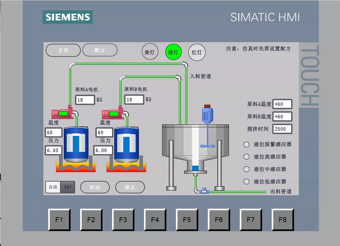Click the 原料B电机 label
The height and width of the screenshot is (246, 340).
click(x=136, y=89)
